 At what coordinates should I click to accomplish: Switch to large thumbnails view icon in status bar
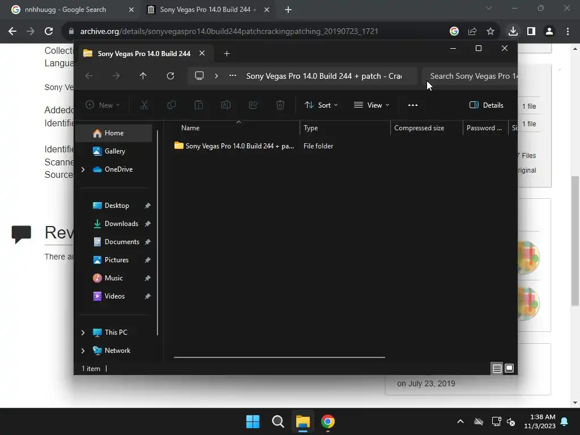pos(509,368)
